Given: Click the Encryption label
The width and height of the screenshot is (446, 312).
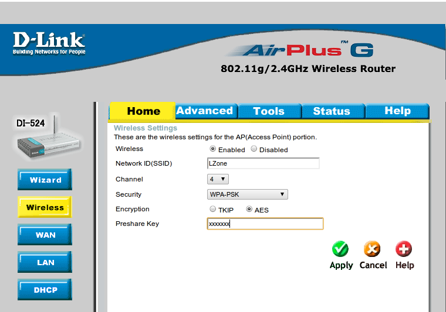Looking at the screenshot, I should pyautogui.click(x=132, y=209).
